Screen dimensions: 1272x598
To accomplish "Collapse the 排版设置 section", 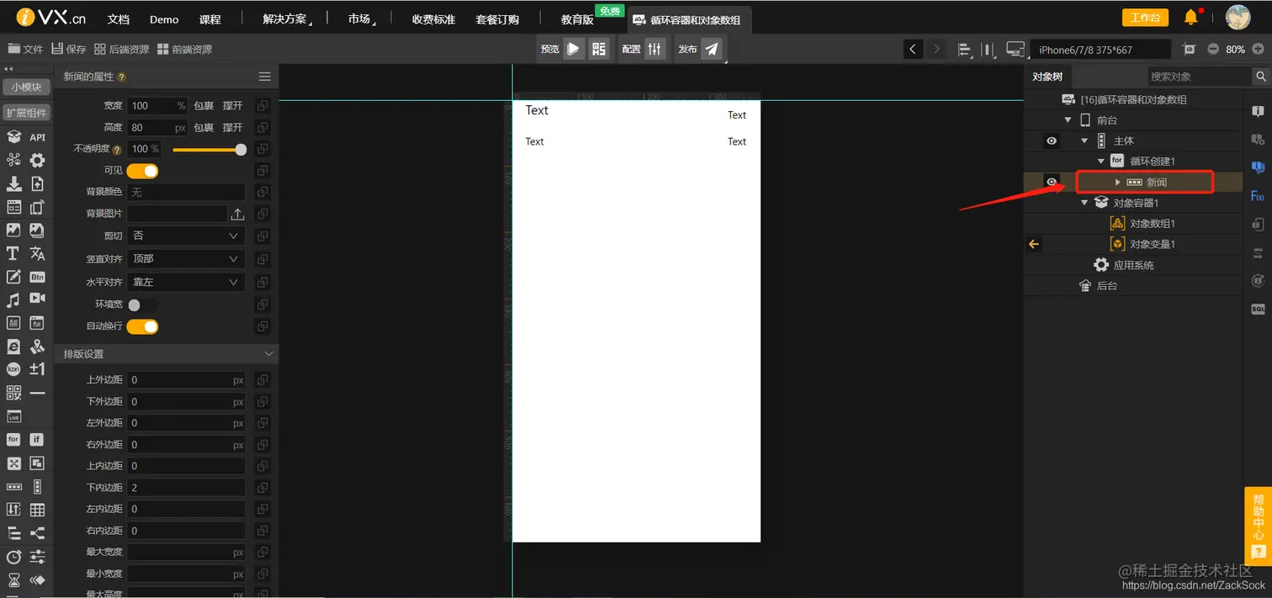I will [x=268, y=354].
